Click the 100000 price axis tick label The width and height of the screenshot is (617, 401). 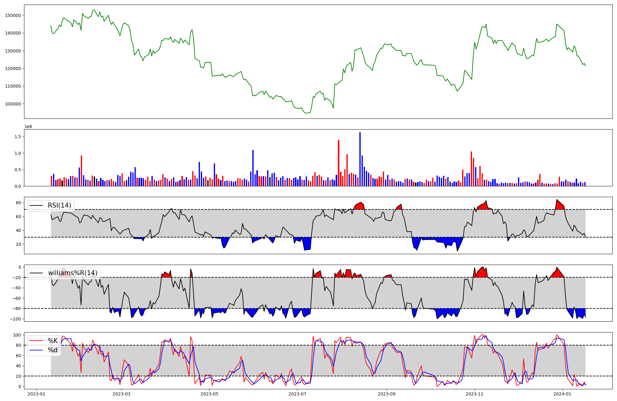[13, 104]
